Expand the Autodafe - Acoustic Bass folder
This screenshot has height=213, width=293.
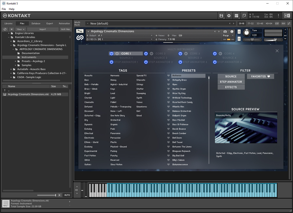click(11, 69)
